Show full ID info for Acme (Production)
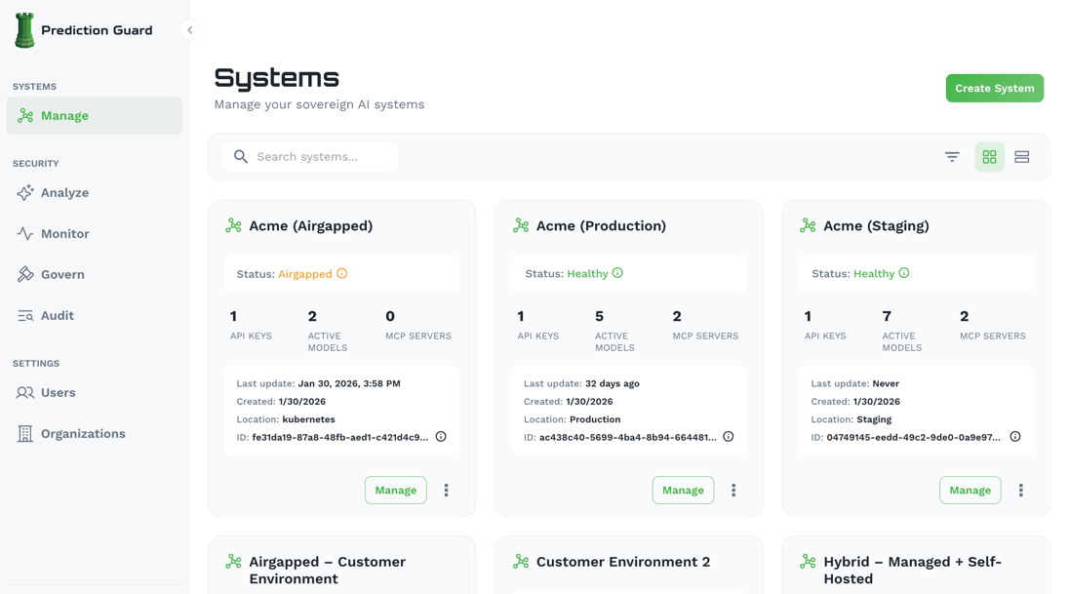The image size is (1069, 594). pyautogui.click(x=729, y=436)
